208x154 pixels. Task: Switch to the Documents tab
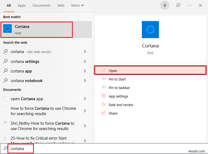point(41,5)
